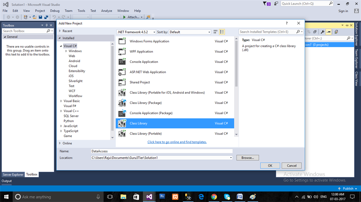The width and height of the screenshot is (361, 202).
Task: Click the green Start/Attach play icon
Action: [124, 17]
